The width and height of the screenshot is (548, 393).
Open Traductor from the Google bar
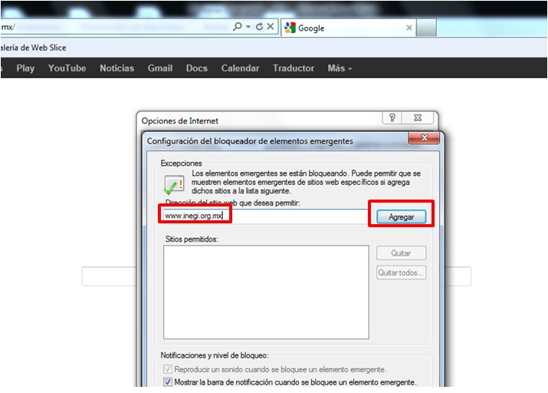[x=293, y=68]
